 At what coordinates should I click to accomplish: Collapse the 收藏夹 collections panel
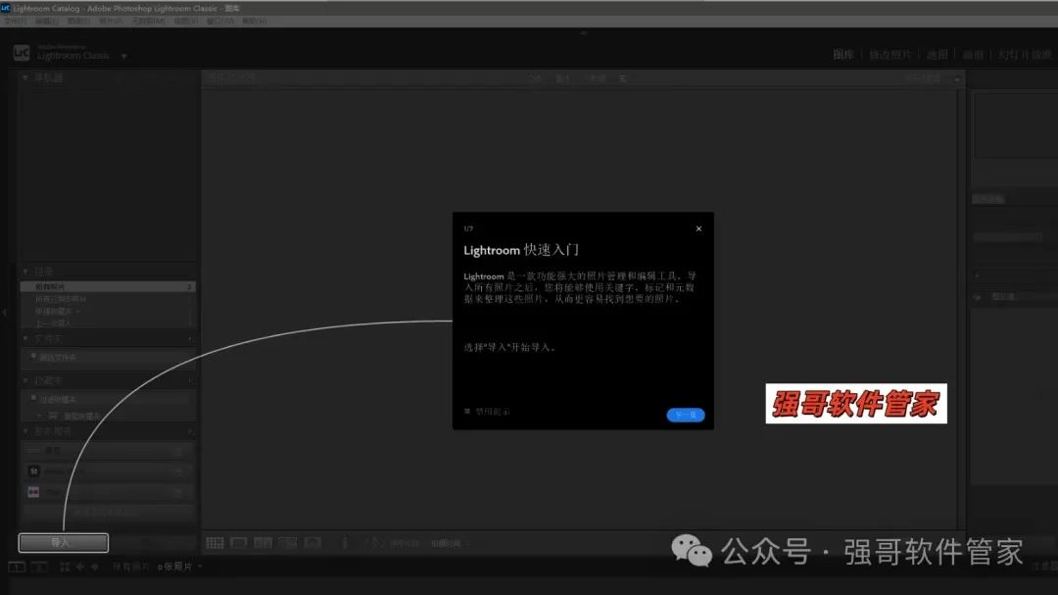tap(25, 381)
